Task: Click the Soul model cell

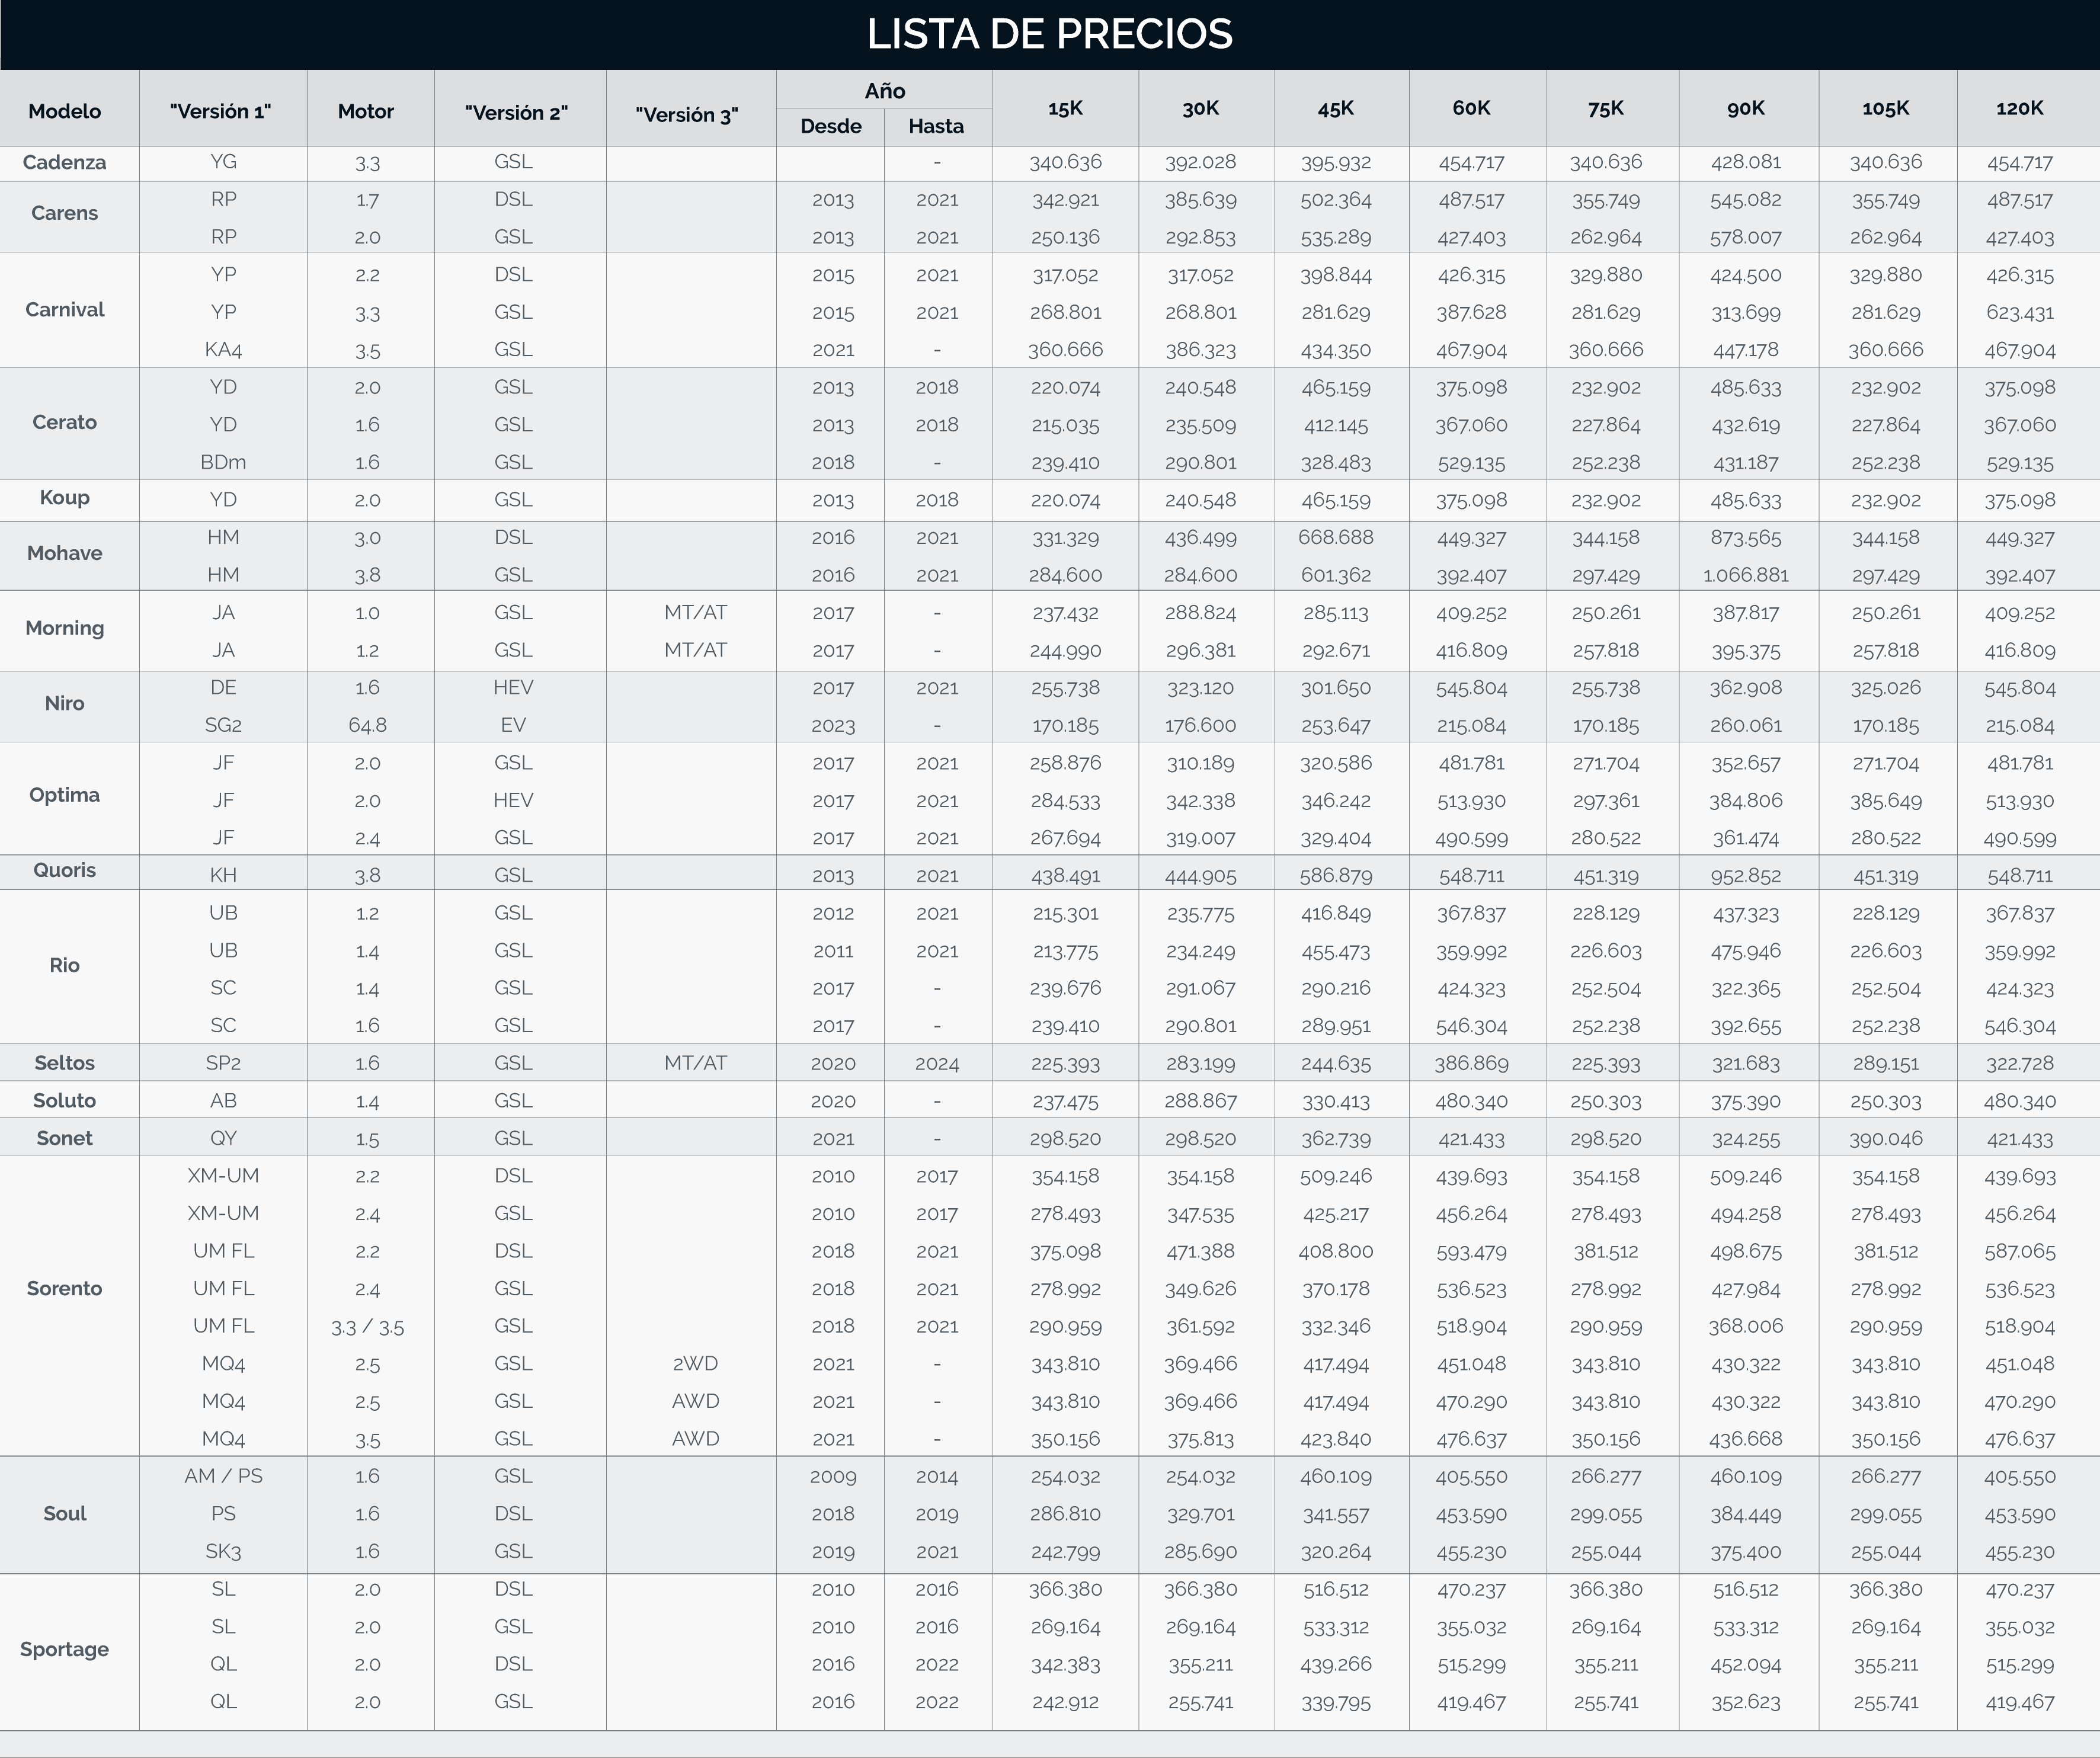Action: tap(65, 1513)
